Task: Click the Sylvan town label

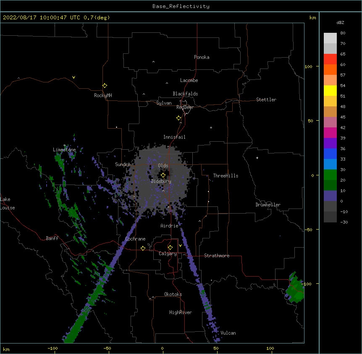Action: (164, 103)
